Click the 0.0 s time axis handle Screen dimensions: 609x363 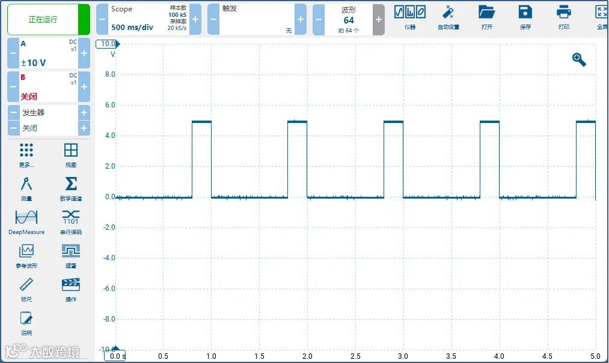point(115,356)
